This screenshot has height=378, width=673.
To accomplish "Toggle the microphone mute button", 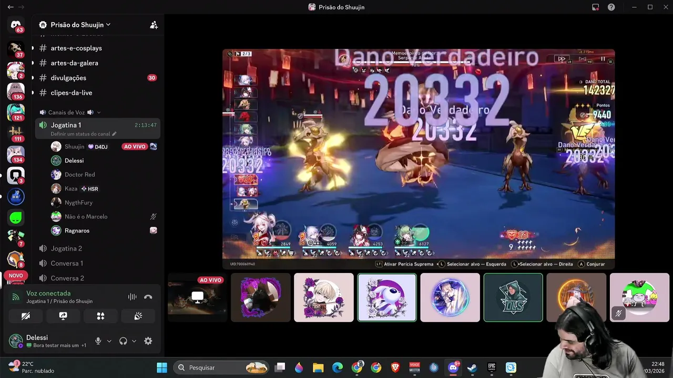I will tap(98, 341).
